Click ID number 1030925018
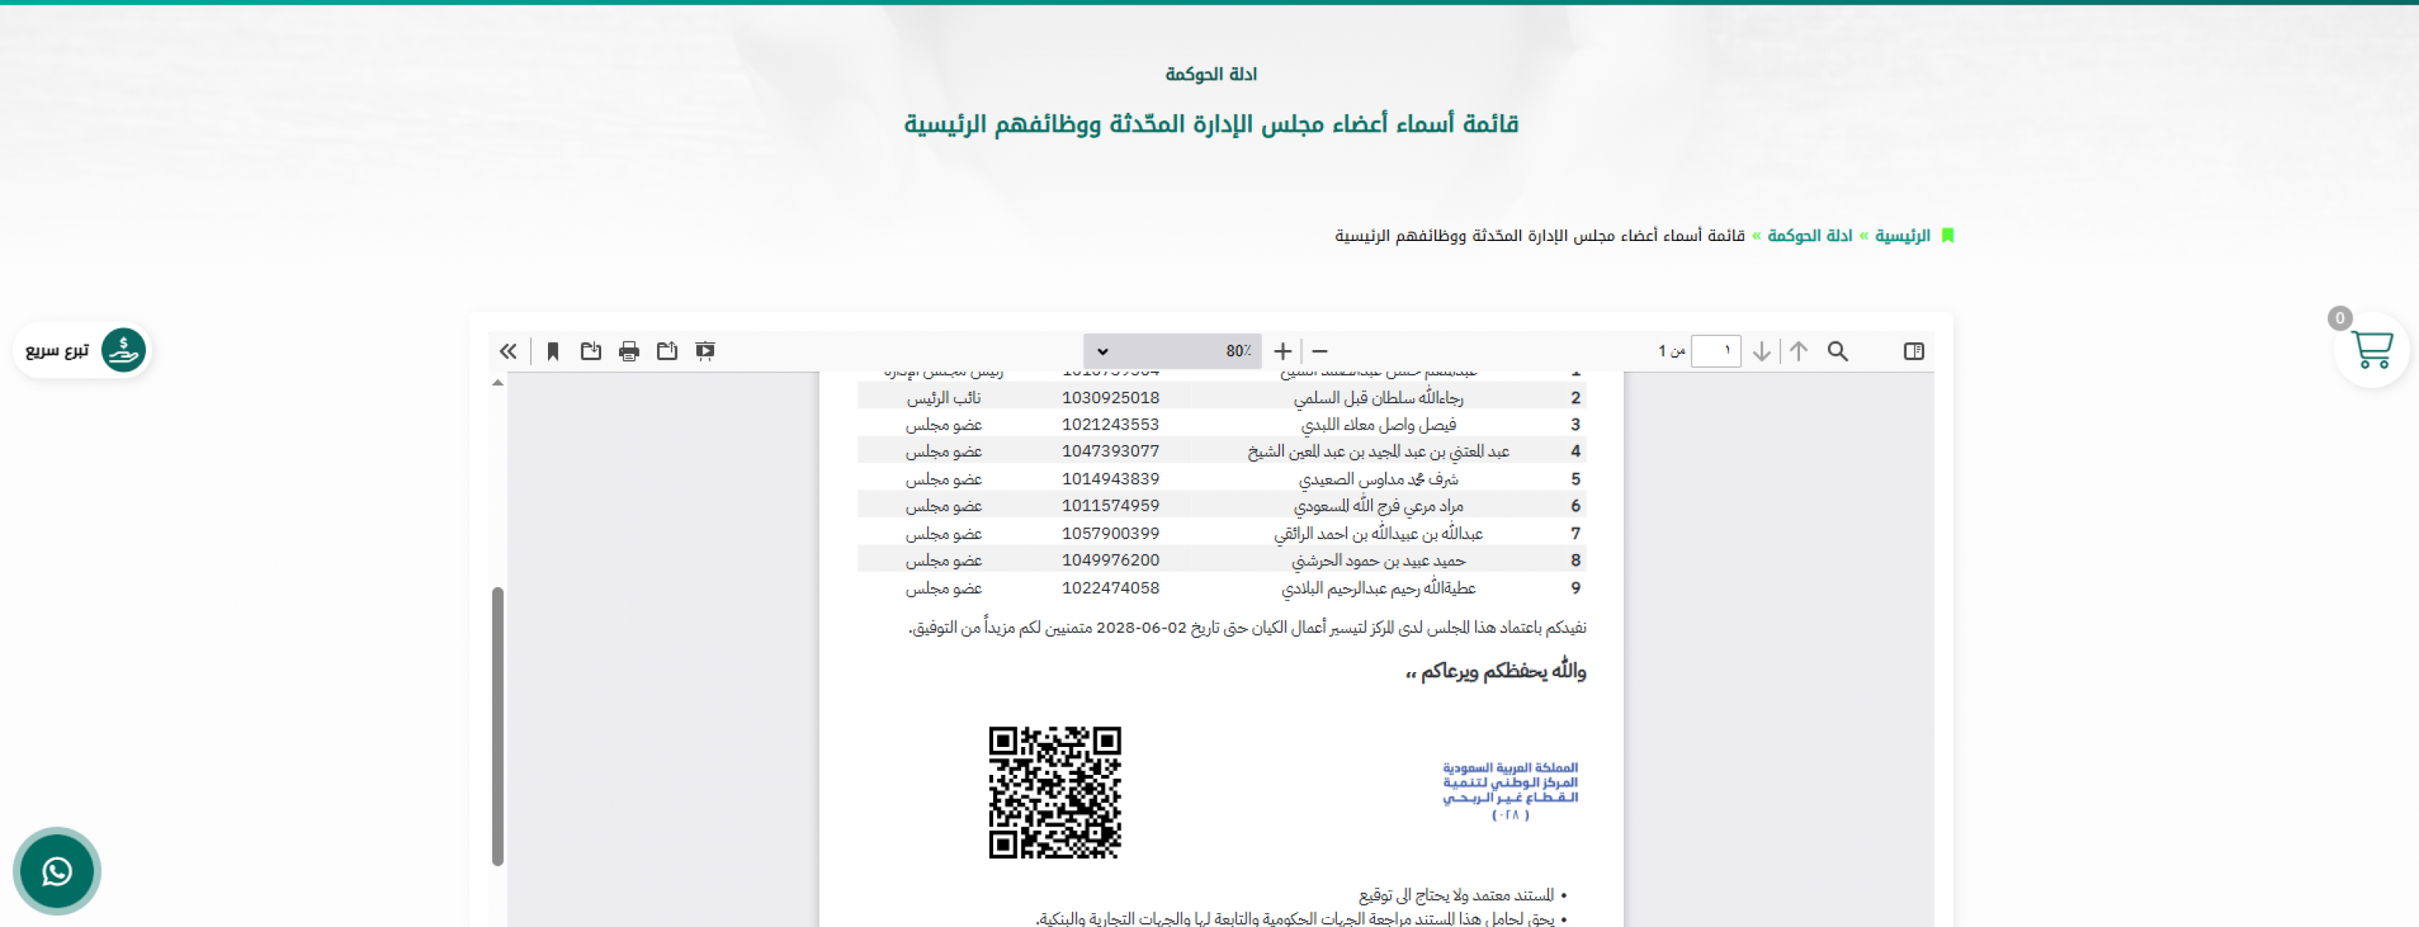This screenshot has height=927, width=2419. pyautogui.click(x=1110, y=398)
